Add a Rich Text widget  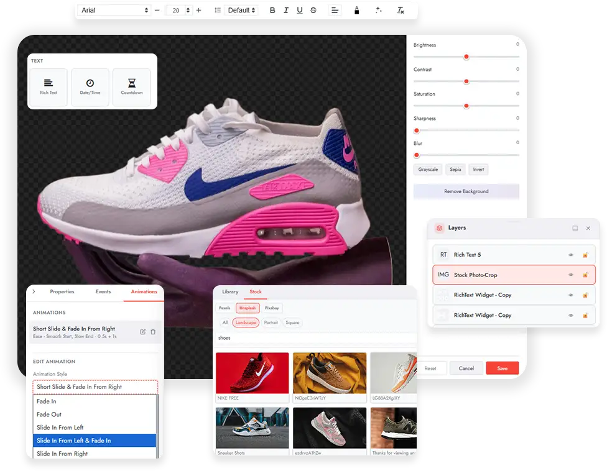pos(49,87)
